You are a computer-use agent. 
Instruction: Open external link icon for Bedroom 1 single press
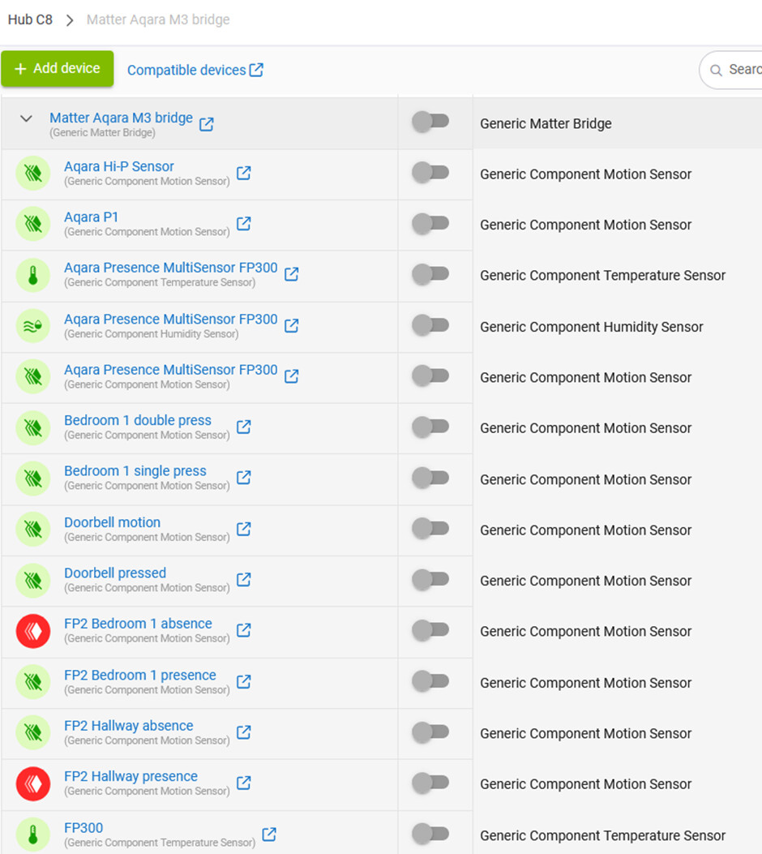[243, 477]
